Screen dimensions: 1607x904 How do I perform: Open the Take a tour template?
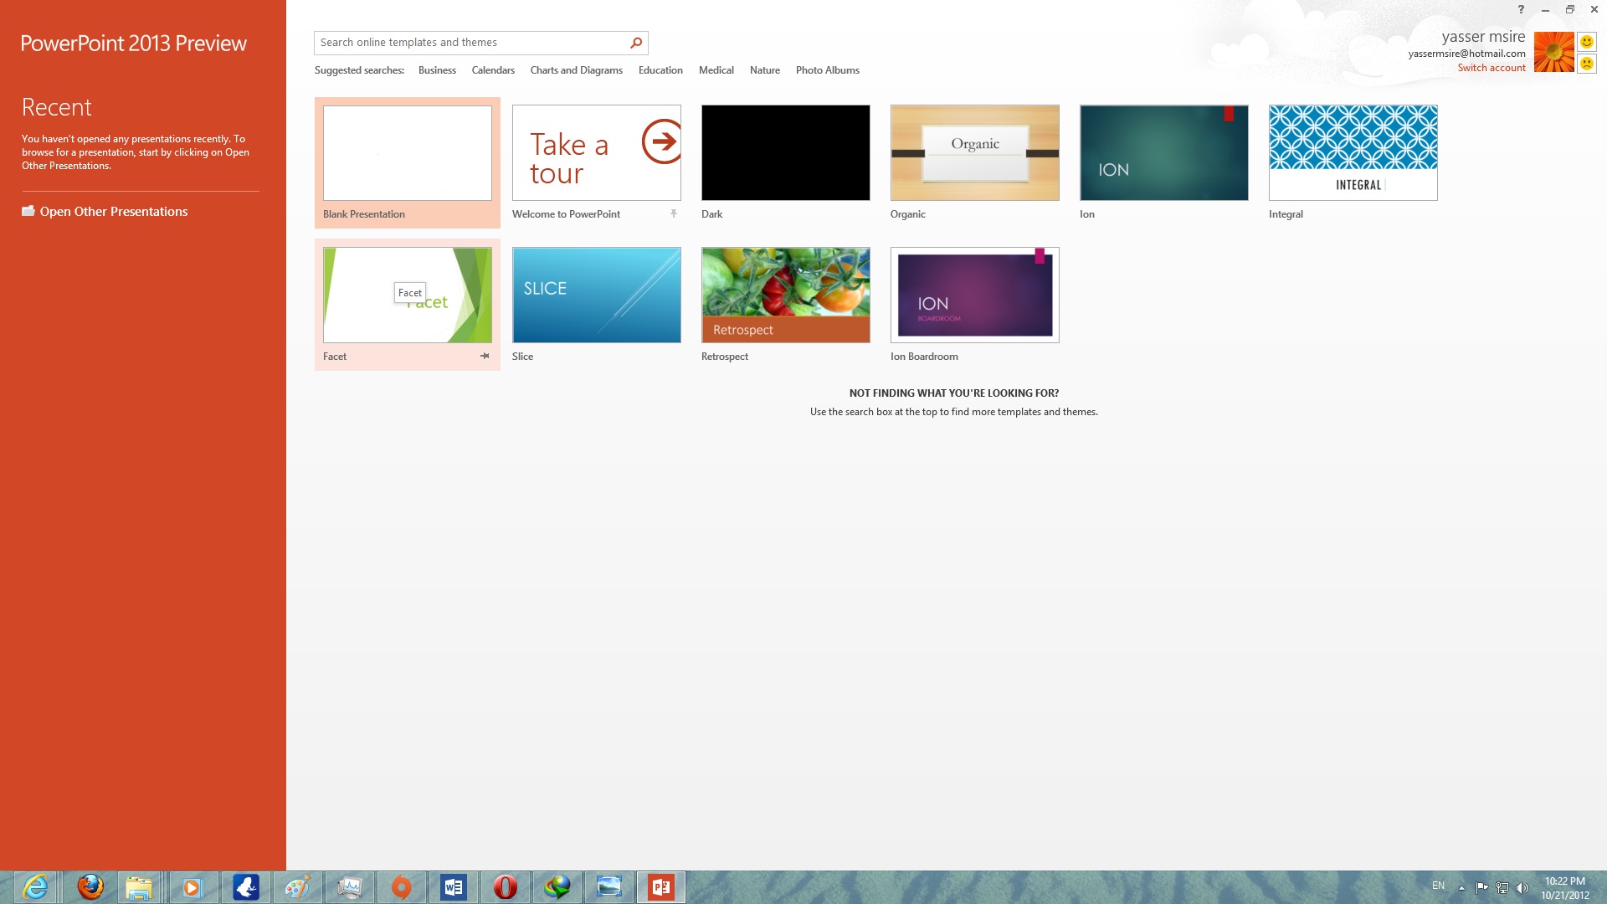point(597,153)
